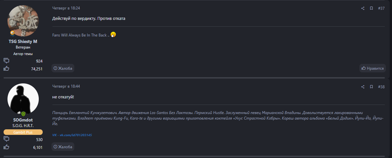Report post #38 using the Жалоба button
Image resolution: width=392 pixels, height=158 pixels.
coord(63,147)
